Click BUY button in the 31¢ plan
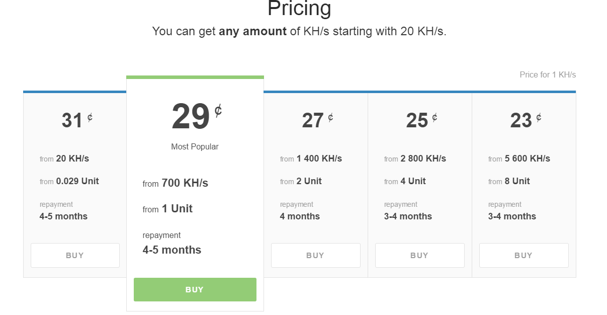 75,255
